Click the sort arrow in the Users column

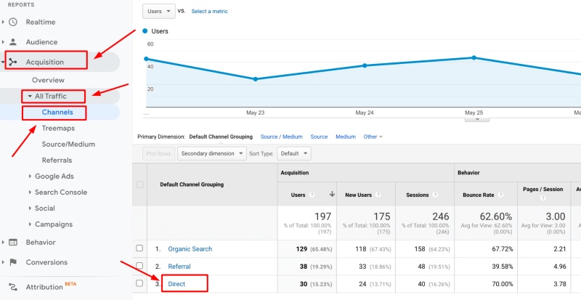coord(332,194)
